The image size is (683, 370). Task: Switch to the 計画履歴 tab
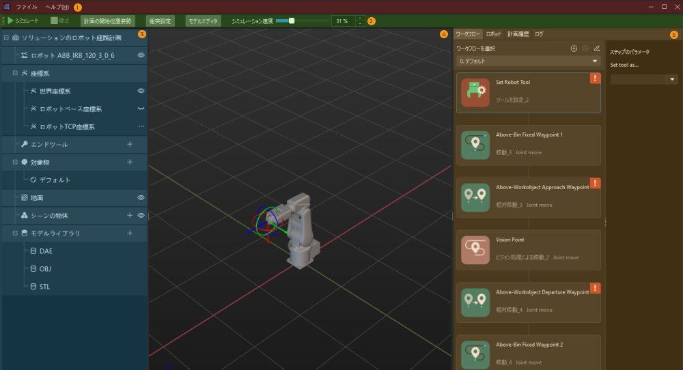[x=518, y=34]
